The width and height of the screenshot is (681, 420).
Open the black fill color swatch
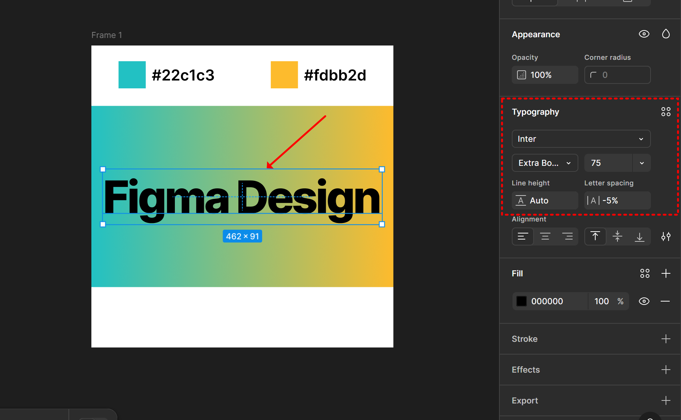pyautogui.click(x=522, y=301)
